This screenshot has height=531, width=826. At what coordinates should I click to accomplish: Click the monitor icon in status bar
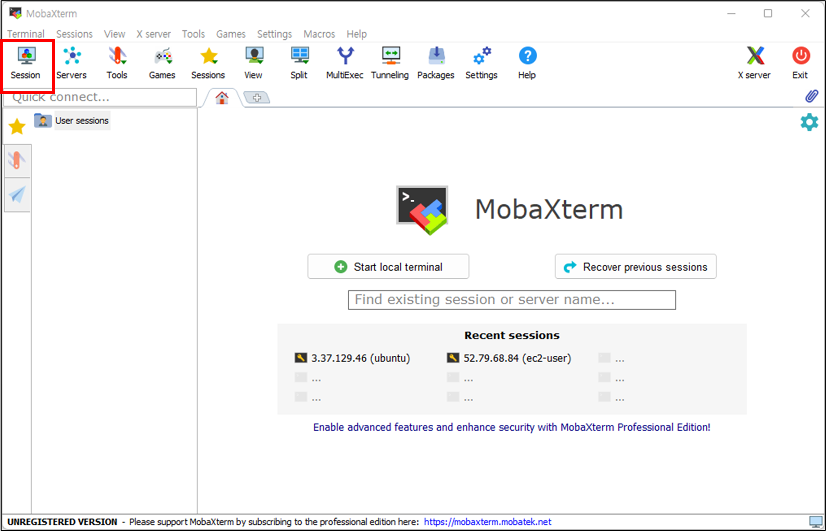point(816,521)
